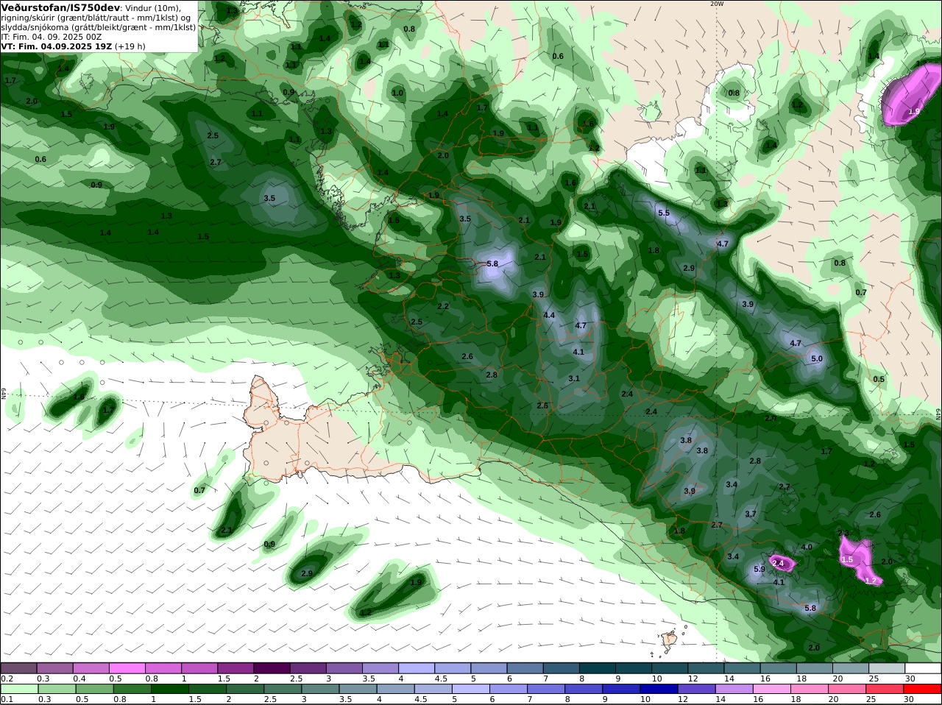
Task: Select the lower legend swatch labeled 5
Action: [x=471, y=689]
